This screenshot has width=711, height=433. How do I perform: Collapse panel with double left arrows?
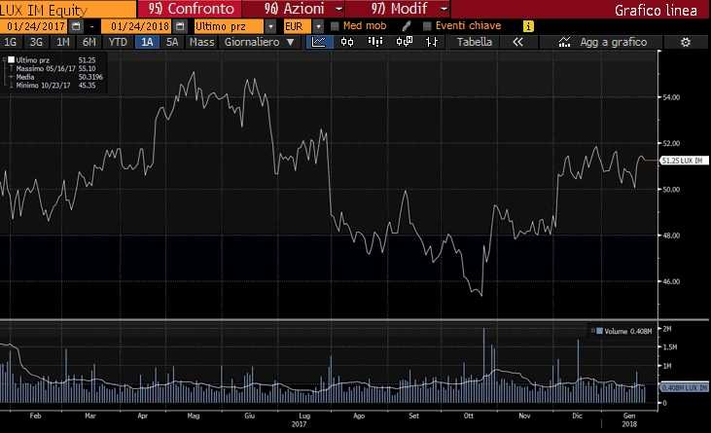(517, 42)
